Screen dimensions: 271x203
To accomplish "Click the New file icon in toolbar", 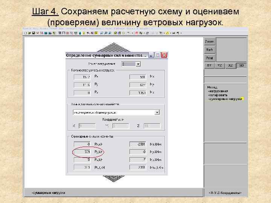I will [26, 33].
